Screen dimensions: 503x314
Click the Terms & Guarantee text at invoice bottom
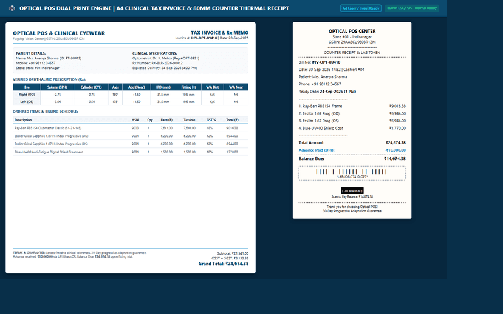point(80,255)
